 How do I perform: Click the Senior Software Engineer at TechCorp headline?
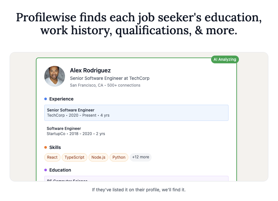coord(110,78)
